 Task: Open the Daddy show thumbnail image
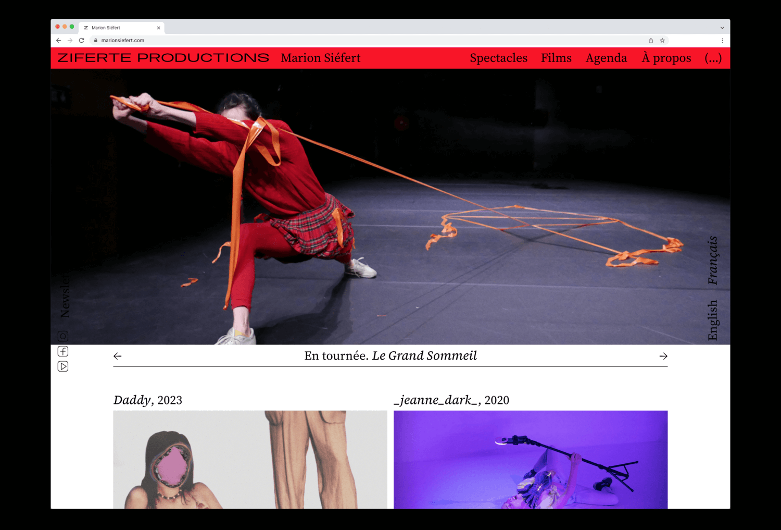tap(250, 460)
